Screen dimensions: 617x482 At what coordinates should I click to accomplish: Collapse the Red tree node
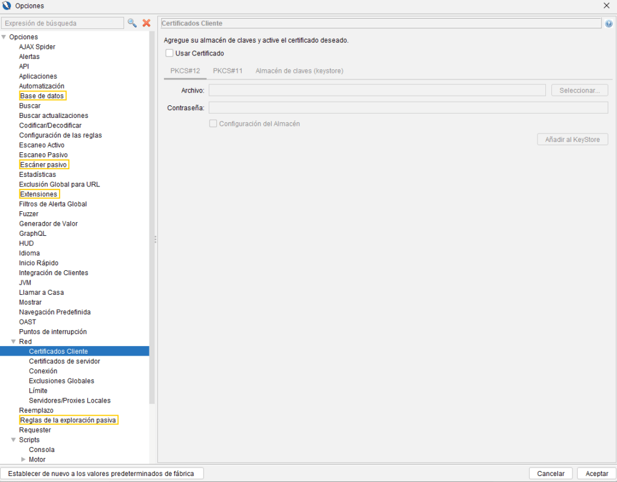click(13, 342)
